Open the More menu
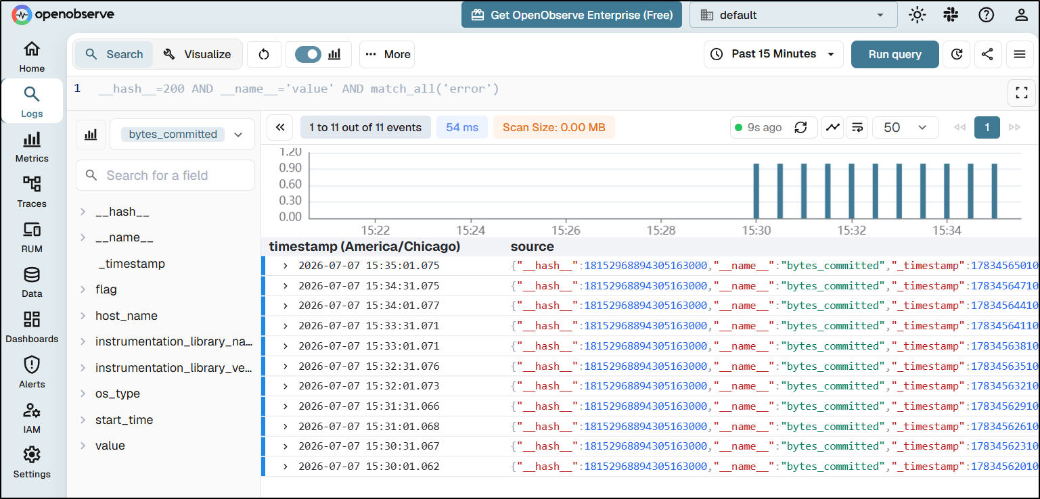 pos(387,54)
